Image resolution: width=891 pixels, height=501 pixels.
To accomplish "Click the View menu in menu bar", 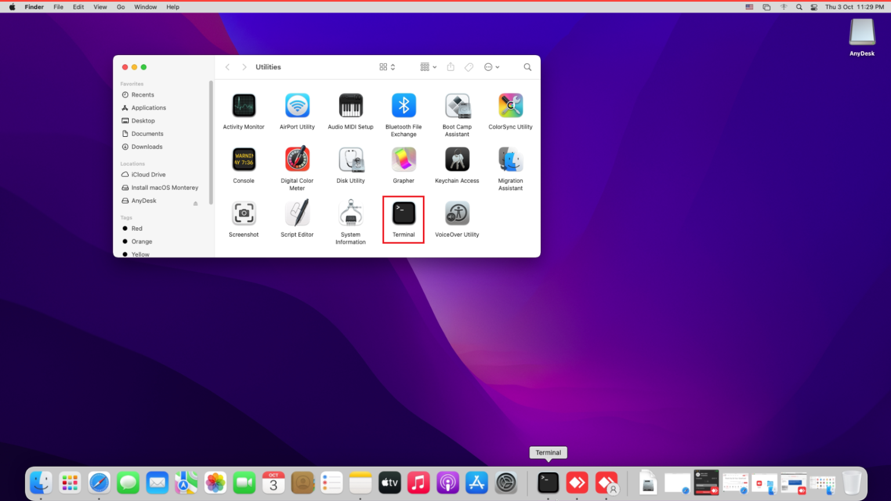I will click(x=100, y=6).
